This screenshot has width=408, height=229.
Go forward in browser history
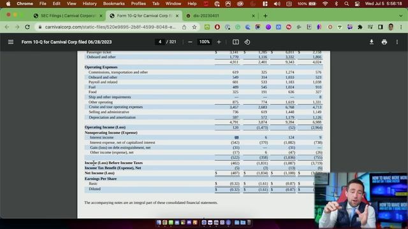click(17, 27)
